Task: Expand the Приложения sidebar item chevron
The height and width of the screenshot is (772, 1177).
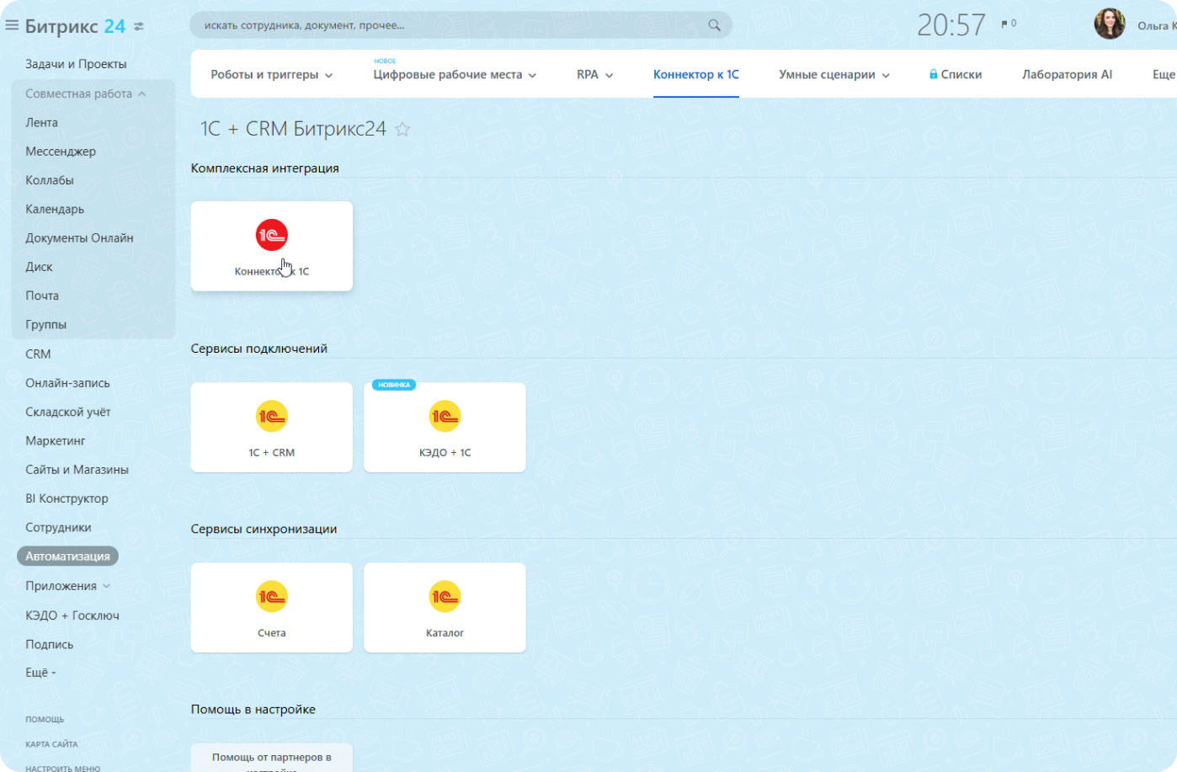Action: (x=107, y=586)
